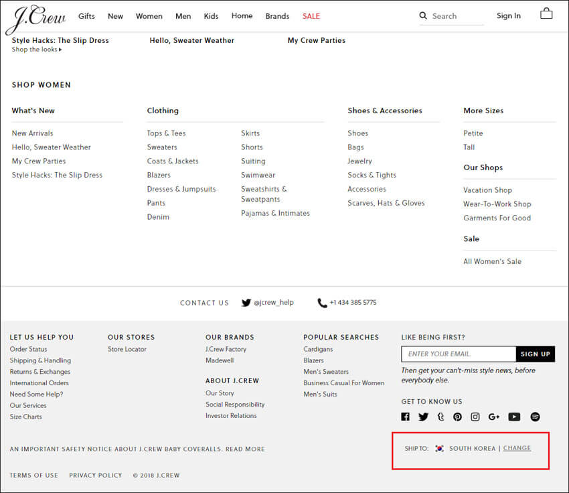Open Madewell brand link

[220, 360]
